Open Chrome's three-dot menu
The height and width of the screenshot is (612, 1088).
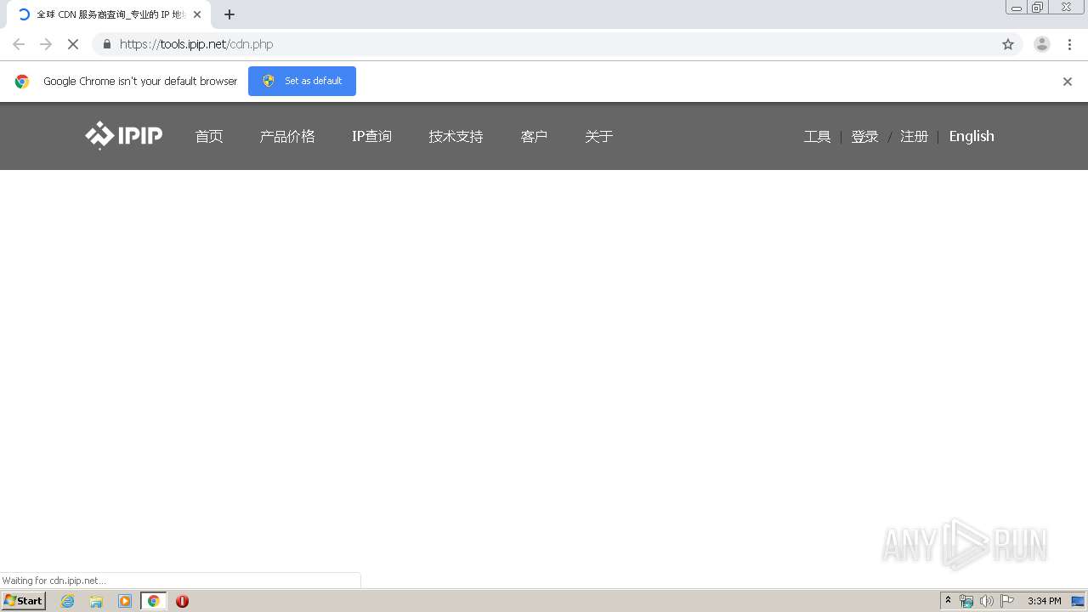coord(1069,44)
